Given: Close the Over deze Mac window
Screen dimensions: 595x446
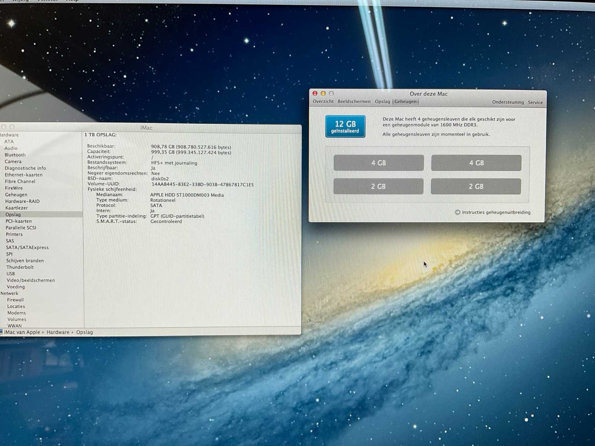Looking at the screenshot, I should pyautogui.click(x=315, y=94).
